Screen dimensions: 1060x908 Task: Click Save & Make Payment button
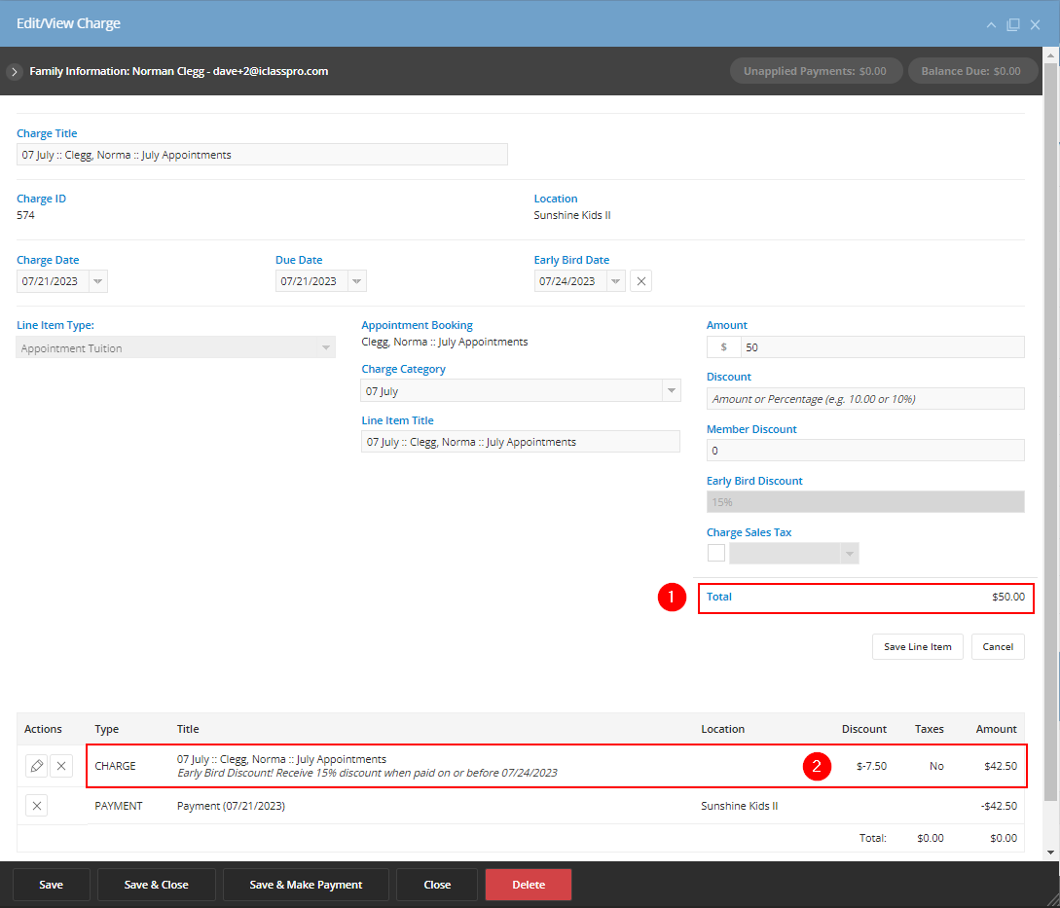pos(306,885)
